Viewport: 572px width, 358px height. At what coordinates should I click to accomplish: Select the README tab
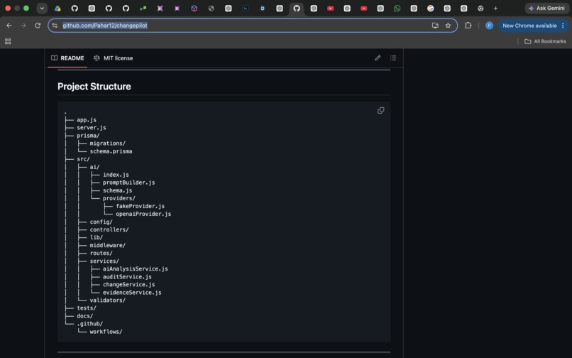[67, 58]
